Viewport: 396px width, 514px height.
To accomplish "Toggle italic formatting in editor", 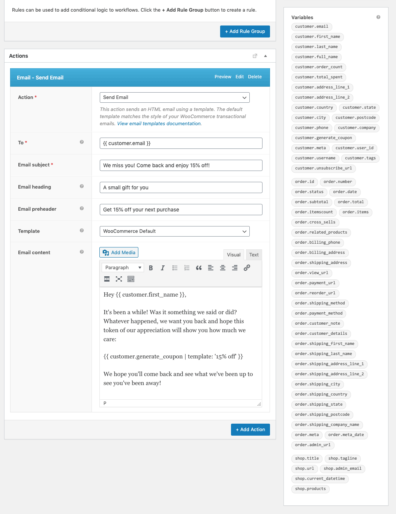I will (x=163, y=268).
